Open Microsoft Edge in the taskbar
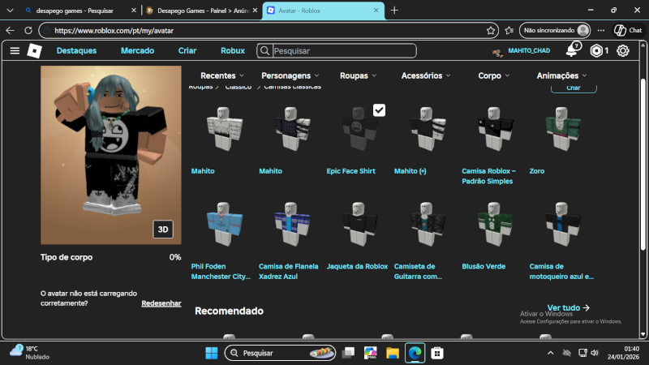 [x=415, y=353]
